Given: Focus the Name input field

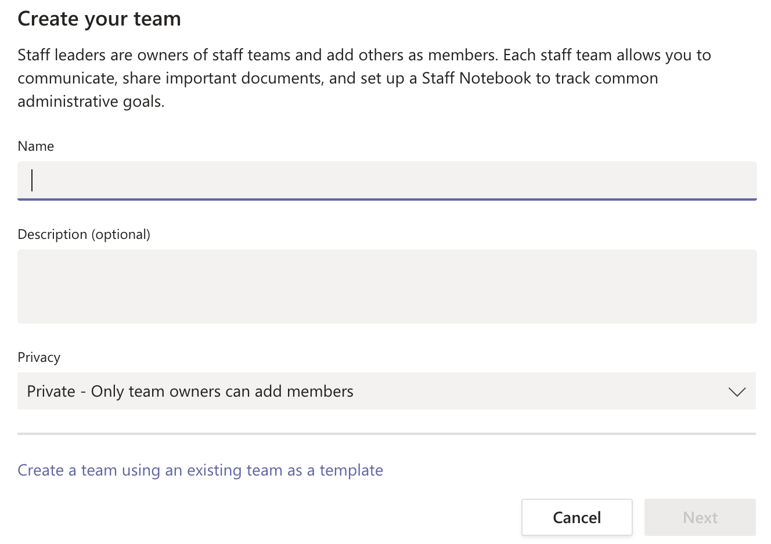Looking at the screenshot, I should point(387,180).
